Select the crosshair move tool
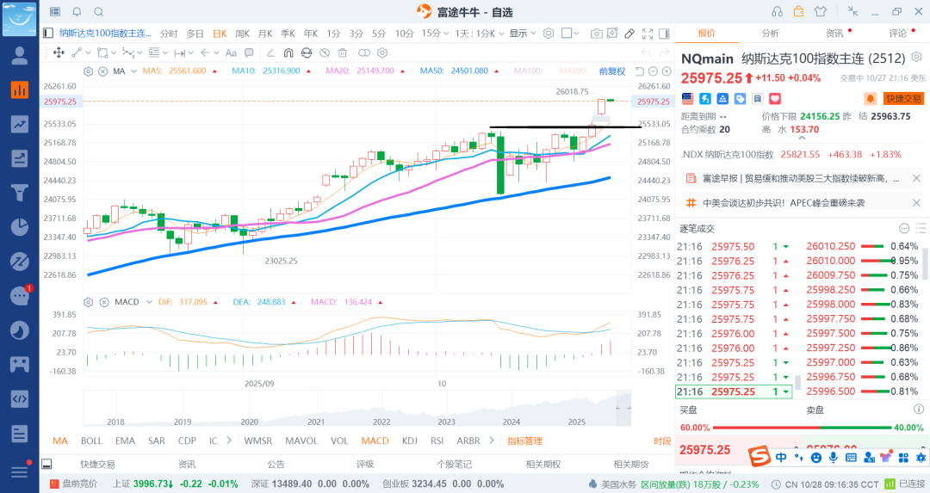The height and width of the screenshot is (493, 930). tap(59, 52)
